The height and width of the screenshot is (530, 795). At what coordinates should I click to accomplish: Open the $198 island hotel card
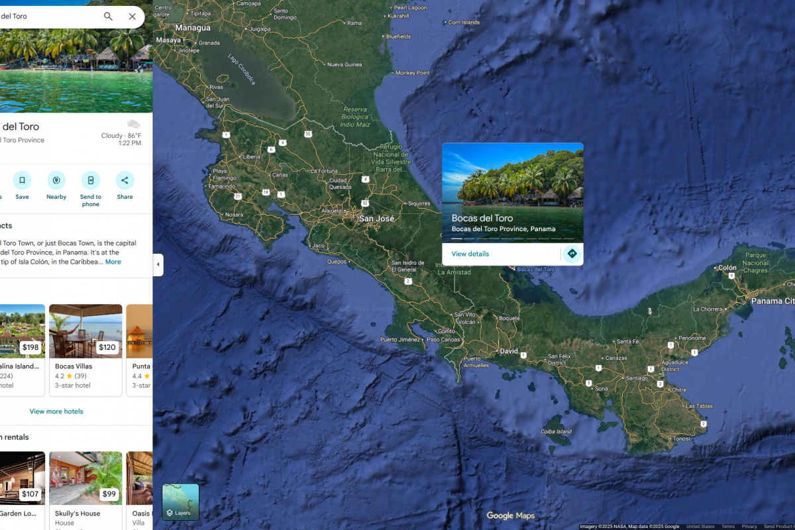tap(22, 350)
